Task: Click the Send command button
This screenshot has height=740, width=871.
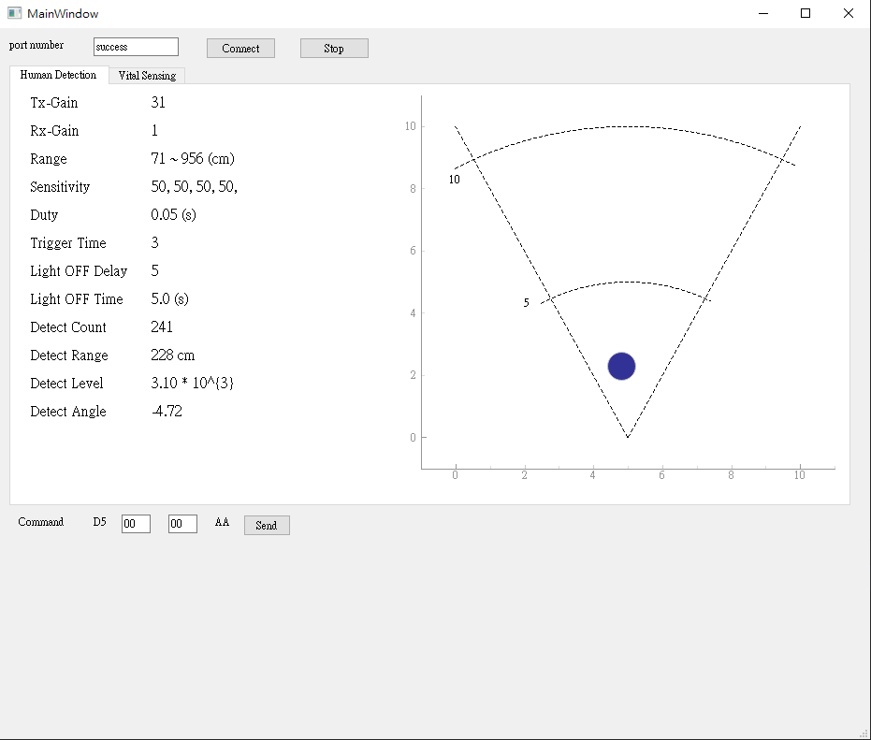Action: click(x=267, y=525)
